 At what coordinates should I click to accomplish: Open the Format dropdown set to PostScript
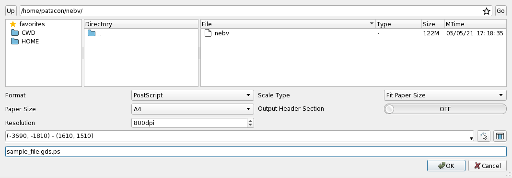(193, 95)
